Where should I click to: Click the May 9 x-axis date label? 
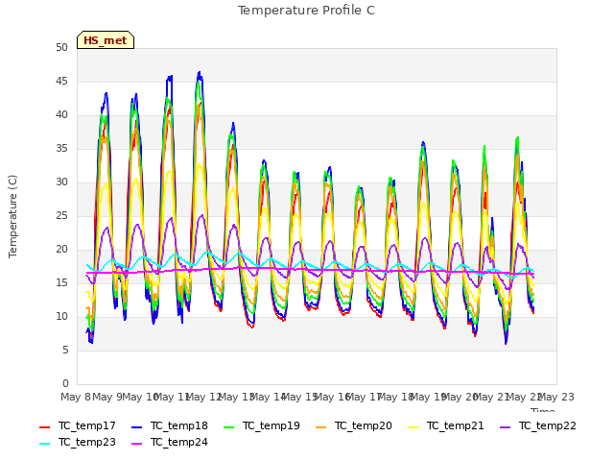tap(107, 398)
